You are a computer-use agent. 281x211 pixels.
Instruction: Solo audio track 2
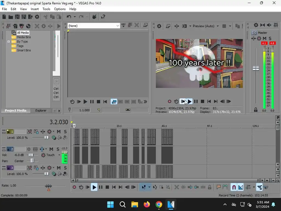58,149
